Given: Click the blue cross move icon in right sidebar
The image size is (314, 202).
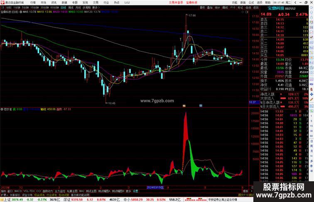Looking at the screenshot, I should pos(312,94).
